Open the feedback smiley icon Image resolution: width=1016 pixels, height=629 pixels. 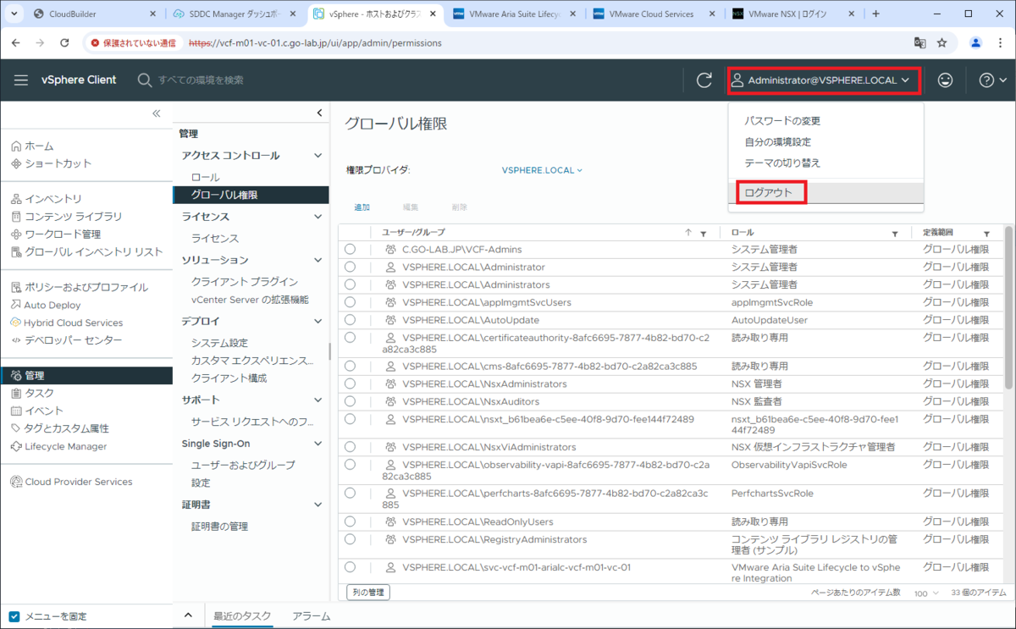click(x=945, y=80)
